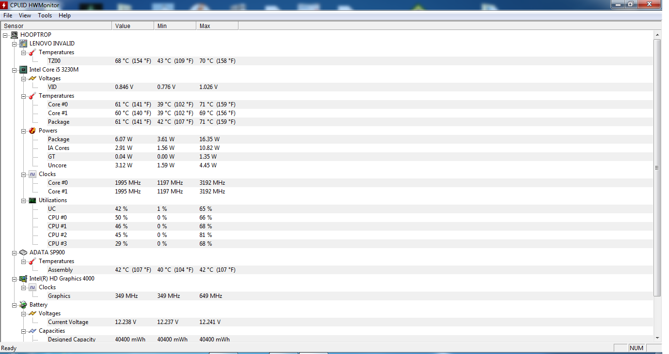Collapse the ADATA SP900 tree node
This screenshot has height=354, width=669.
(15, 252)
